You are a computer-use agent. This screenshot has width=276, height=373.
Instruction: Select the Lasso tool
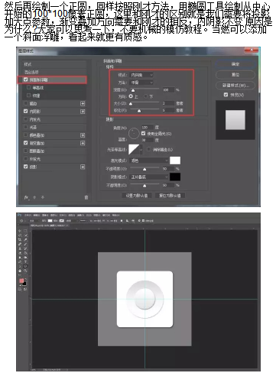(20, 235)
